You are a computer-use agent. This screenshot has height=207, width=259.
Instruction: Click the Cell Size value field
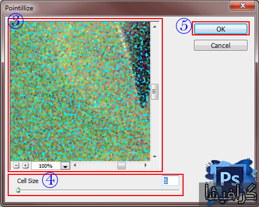170,181
